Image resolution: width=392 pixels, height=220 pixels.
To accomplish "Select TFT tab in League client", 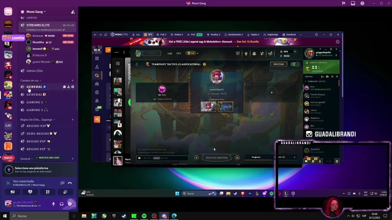I will (x=179, y=53).
